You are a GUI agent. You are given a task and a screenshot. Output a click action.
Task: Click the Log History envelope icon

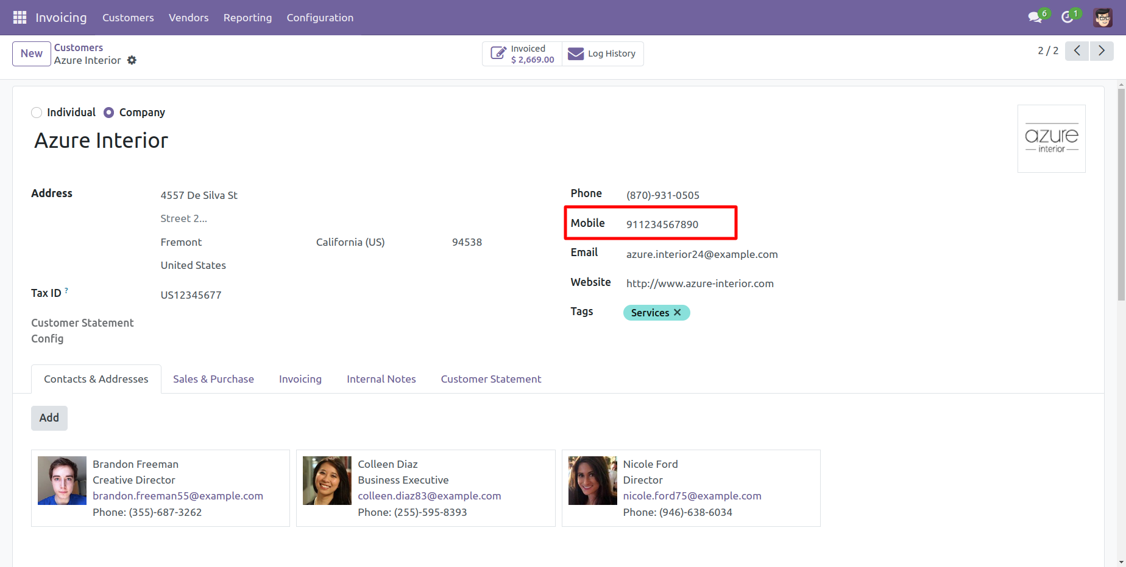(576, 54)
